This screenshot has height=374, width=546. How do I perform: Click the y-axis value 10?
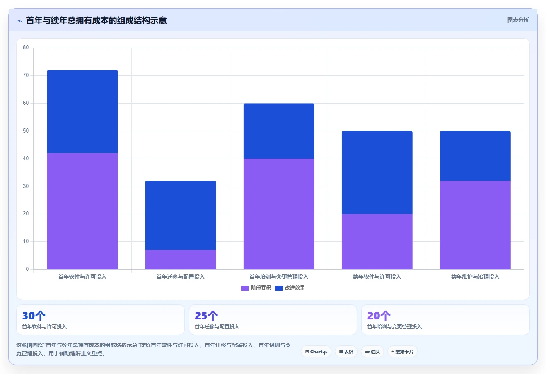coord(26,241)
